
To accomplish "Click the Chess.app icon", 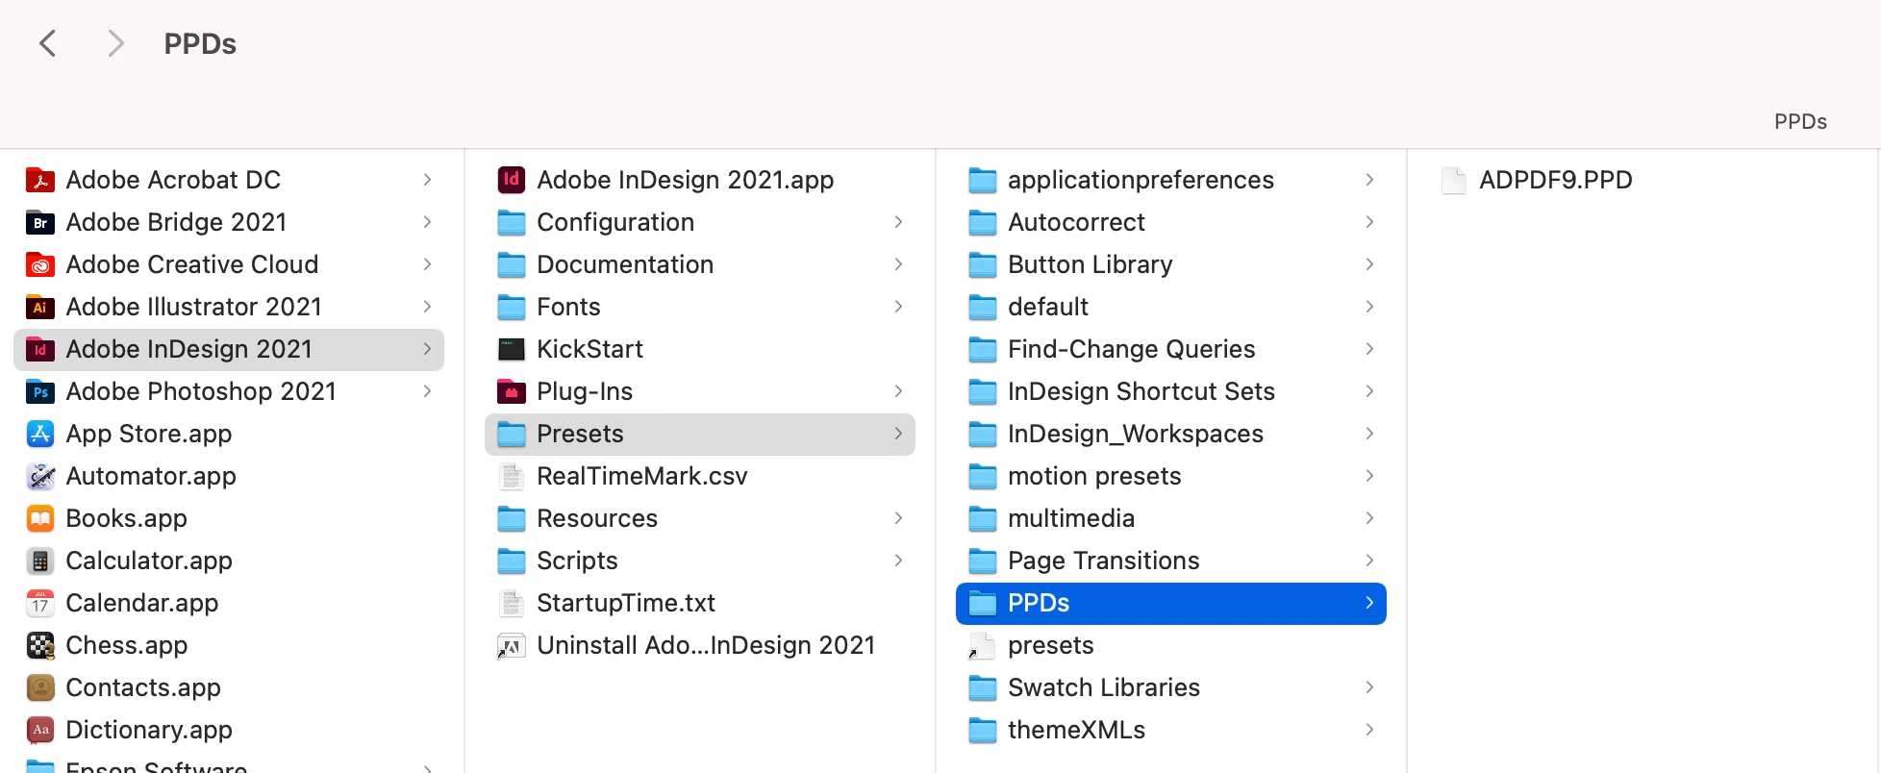I will pos(39,645).
